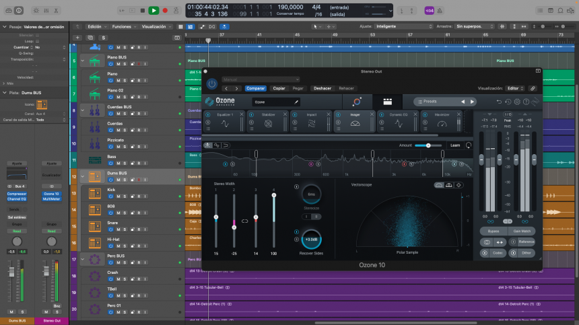Load previous preset with left arrow

click(x=463, y=102)
